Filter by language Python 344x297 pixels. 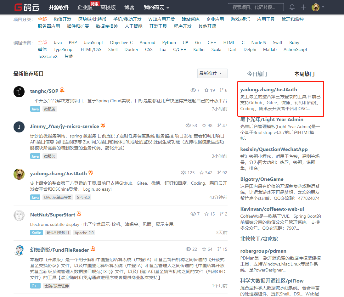click(169, 42)
